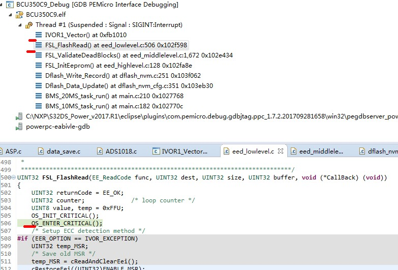
Task: Click the UINT32 returnCode = EE_OK; line
Action: [77, 193]
